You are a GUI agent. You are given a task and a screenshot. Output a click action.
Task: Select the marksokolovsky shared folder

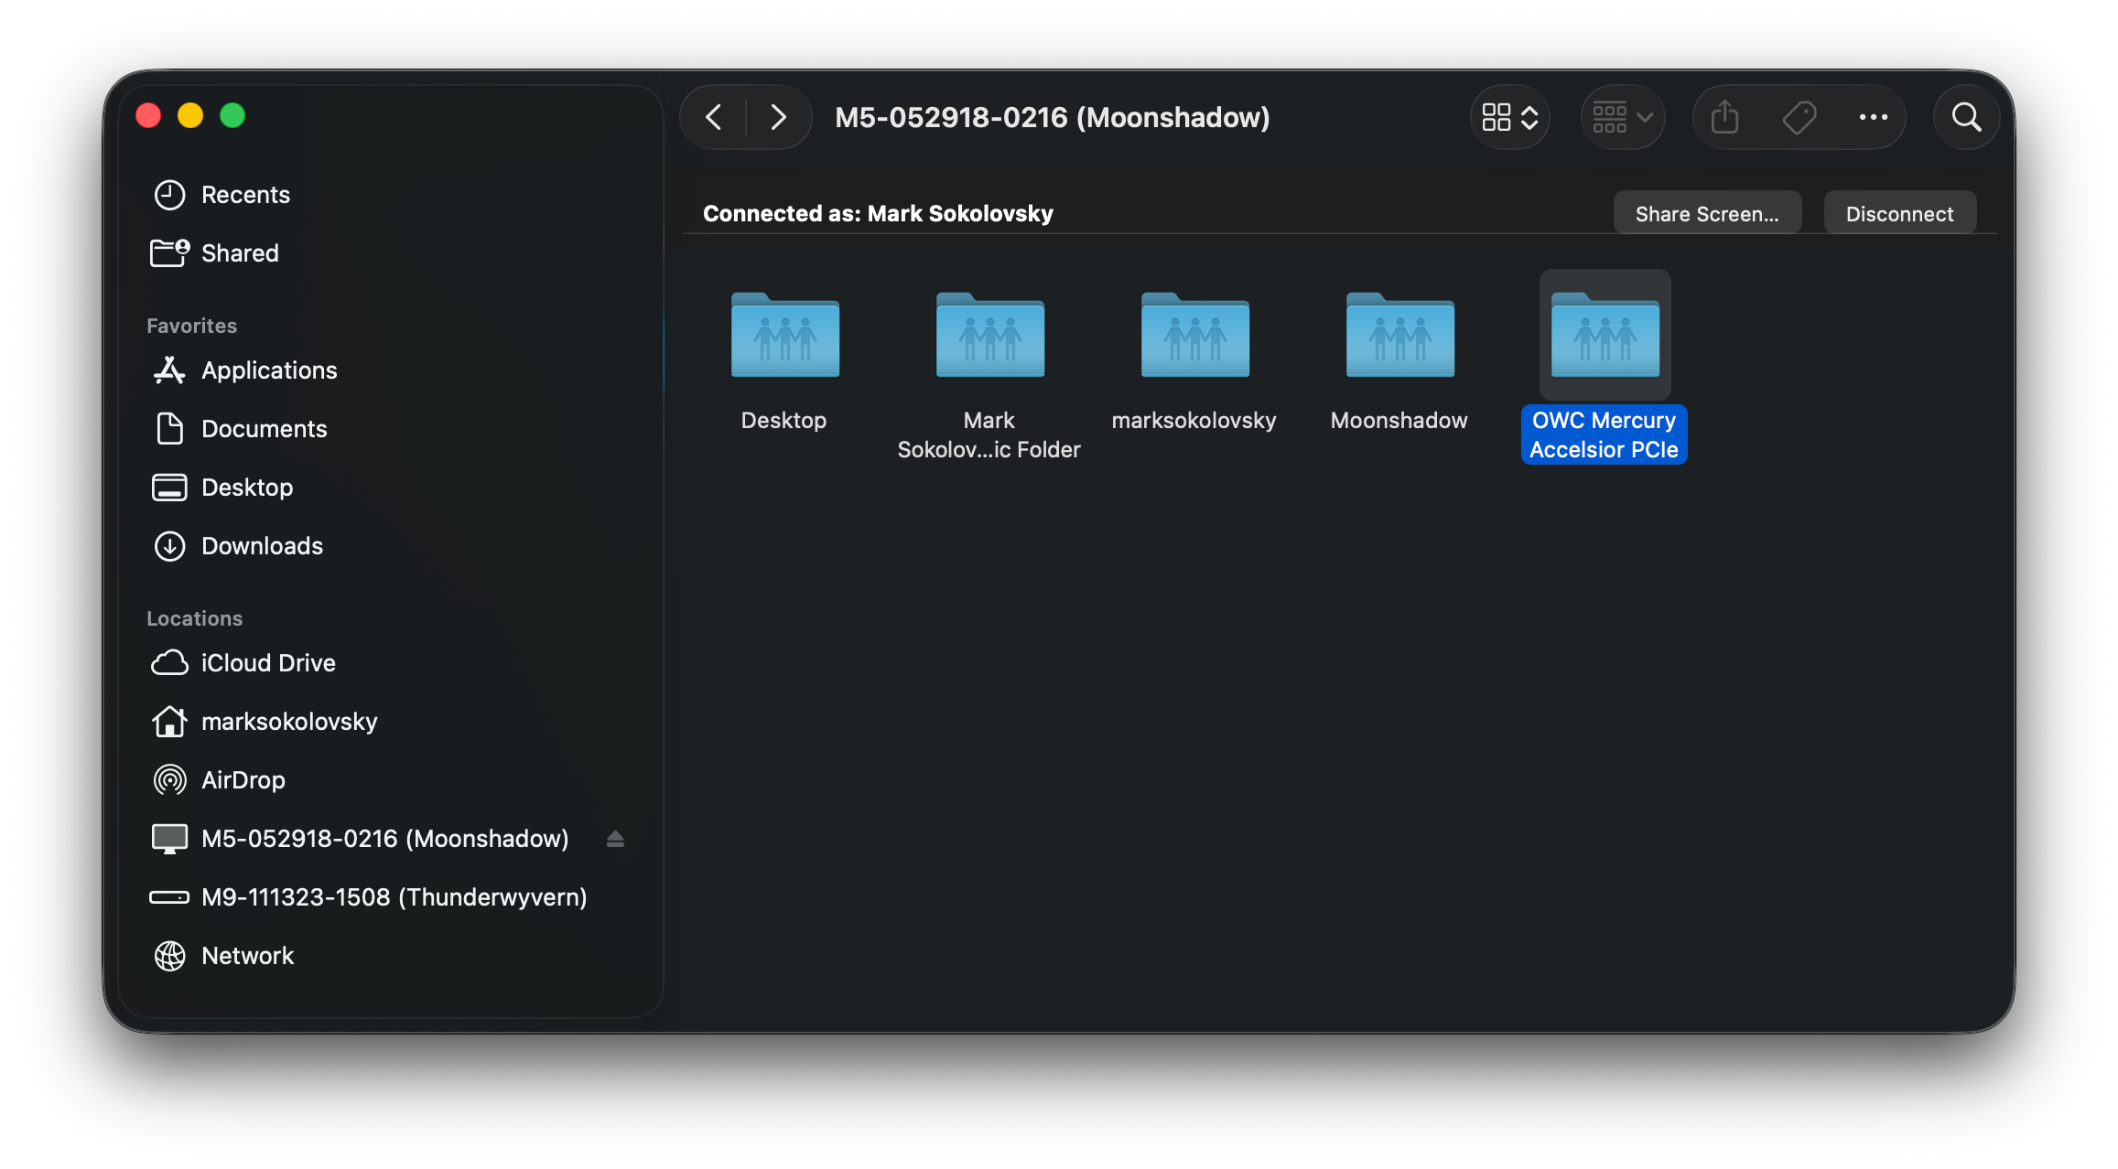1194,337
